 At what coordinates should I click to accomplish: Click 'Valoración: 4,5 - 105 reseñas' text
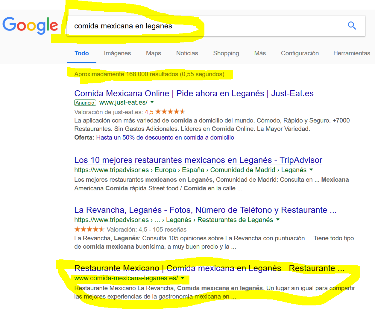147,230
